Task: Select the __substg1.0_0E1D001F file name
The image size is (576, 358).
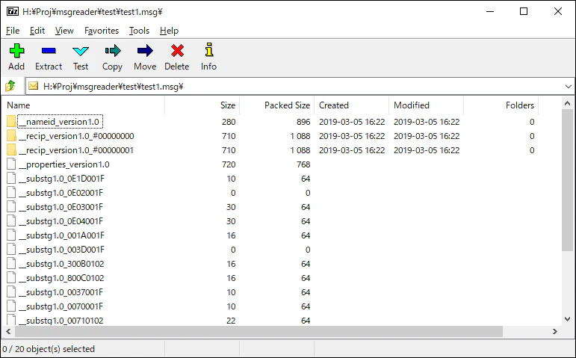Action: [x=61, y=179]
